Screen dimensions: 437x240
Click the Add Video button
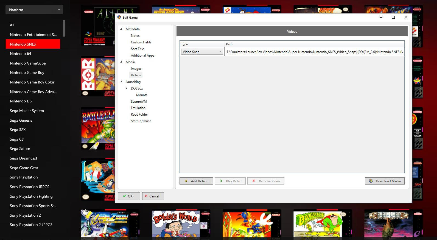tap(196, 181)
